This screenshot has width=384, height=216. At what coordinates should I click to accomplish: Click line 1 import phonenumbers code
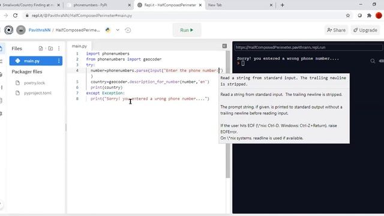pos(108,53)
